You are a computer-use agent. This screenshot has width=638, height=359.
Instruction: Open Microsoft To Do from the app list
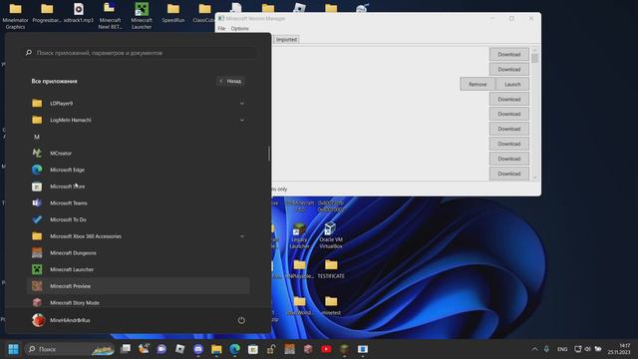pyautogui.click(x=139, y=219)
